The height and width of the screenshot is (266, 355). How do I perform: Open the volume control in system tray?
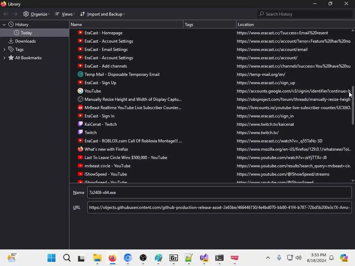click(298, 258)
